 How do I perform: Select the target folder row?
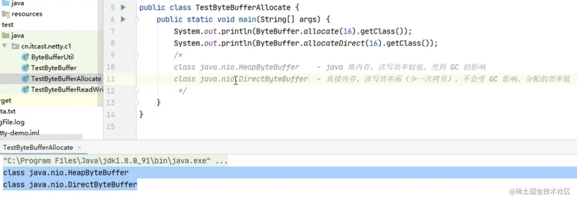pyautogui.click(x=6, y=100)
